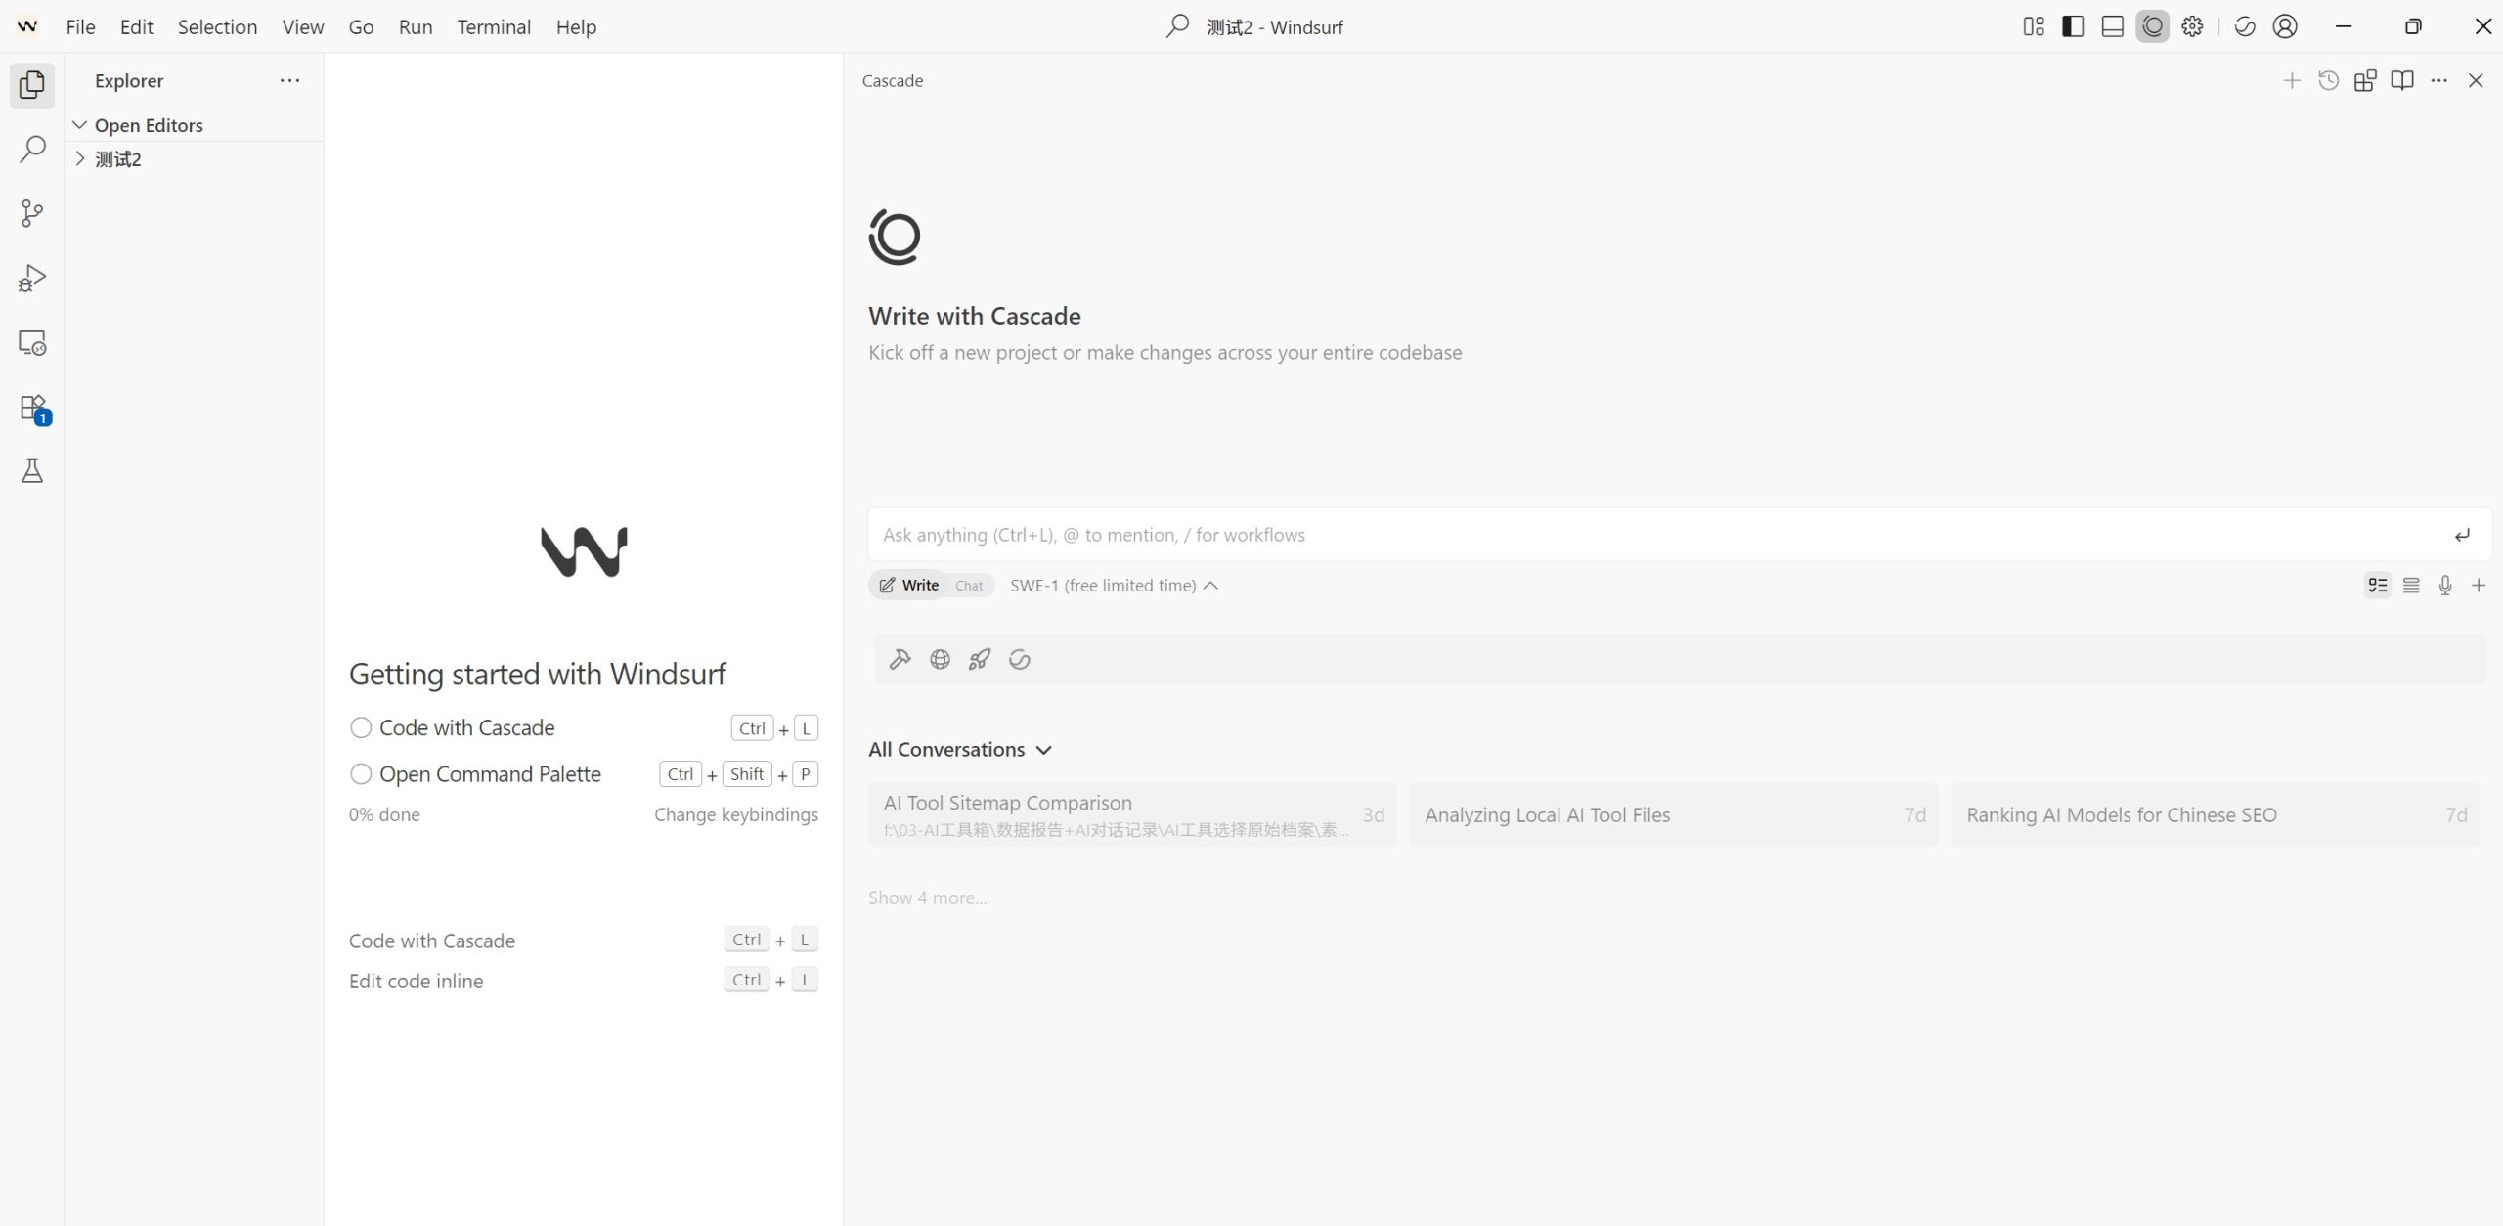Click the Cascade conversation history icon
The width and height of the screenshot is (2503, 1226).
coord(2328,81)
